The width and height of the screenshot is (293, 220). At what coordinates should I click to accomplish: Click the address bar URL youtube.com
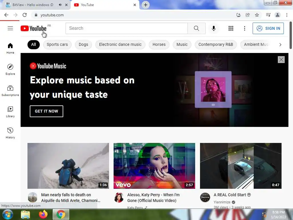tap(52, 15)
